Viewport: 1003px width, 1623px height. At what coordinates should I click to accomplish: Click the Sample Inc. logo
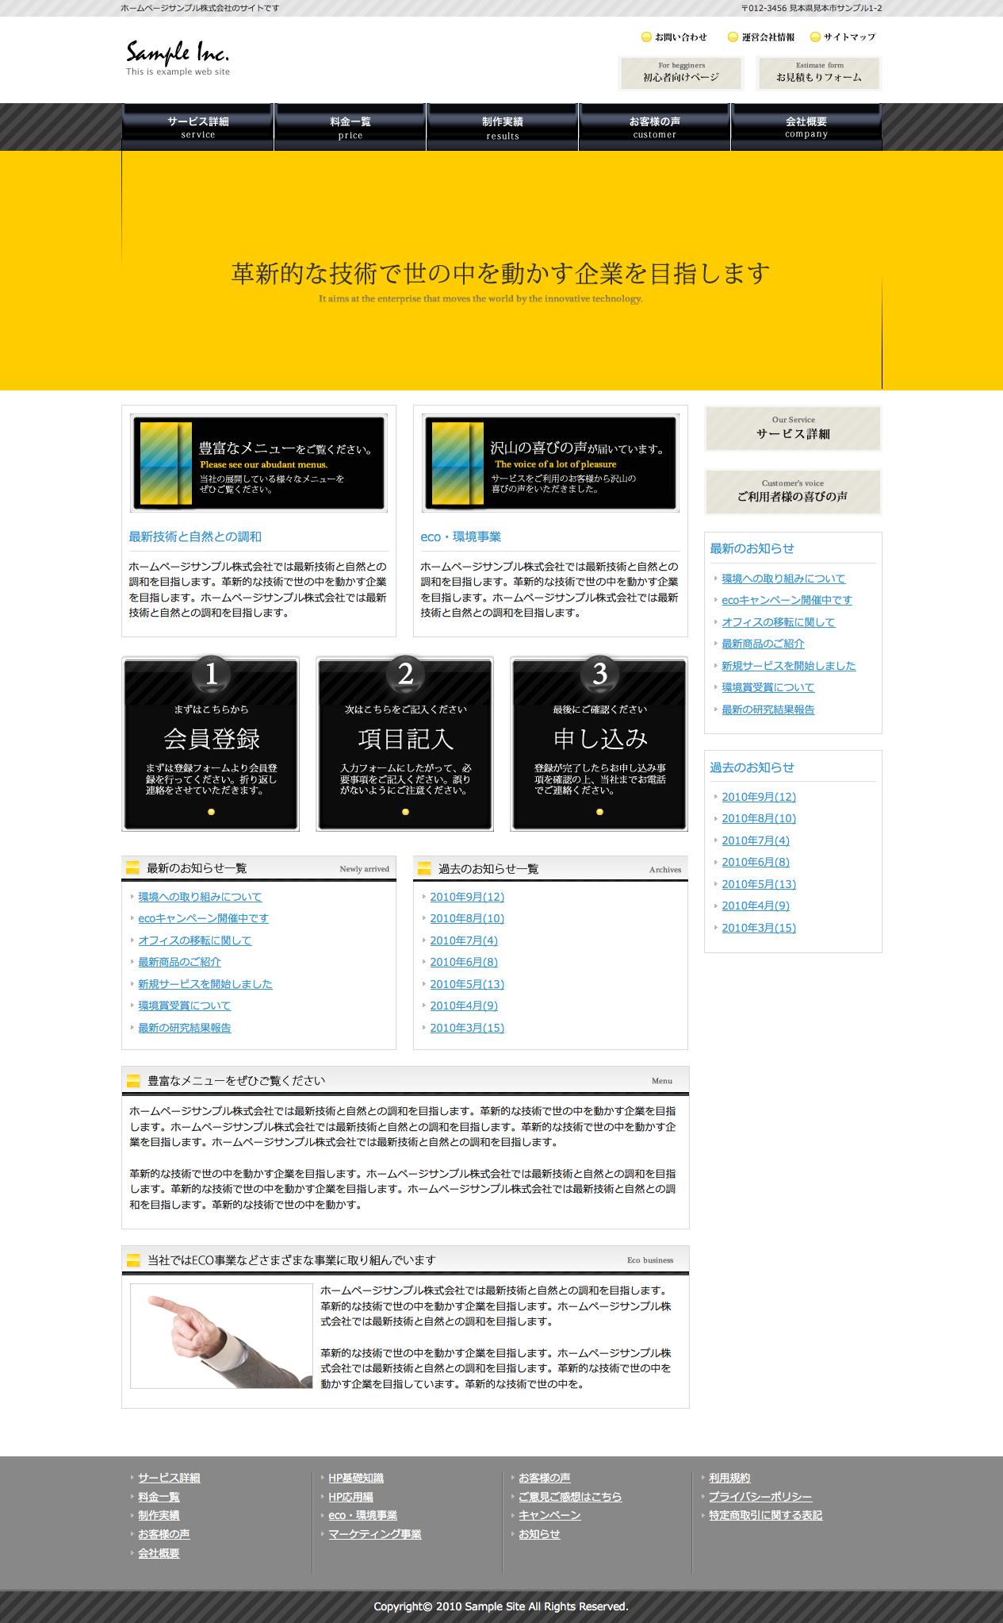[178, 57]
